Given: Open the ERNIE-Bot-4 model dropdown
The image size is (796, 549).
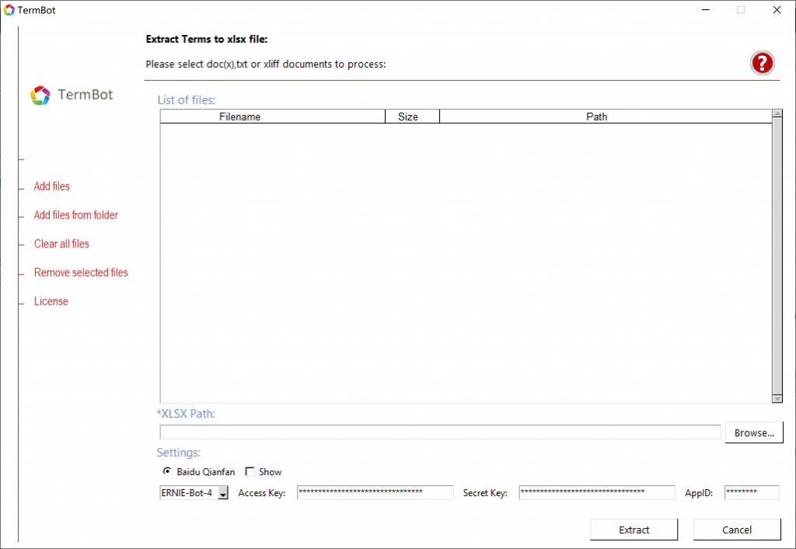Looking at the screenshot, I should point(223,493).
